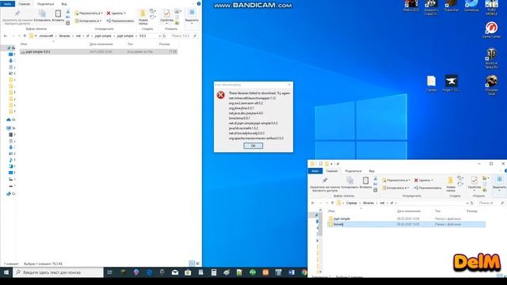Open World of Tanks desktop icon
The width and height of the screenshot is (507, 285).
point(491,58)
